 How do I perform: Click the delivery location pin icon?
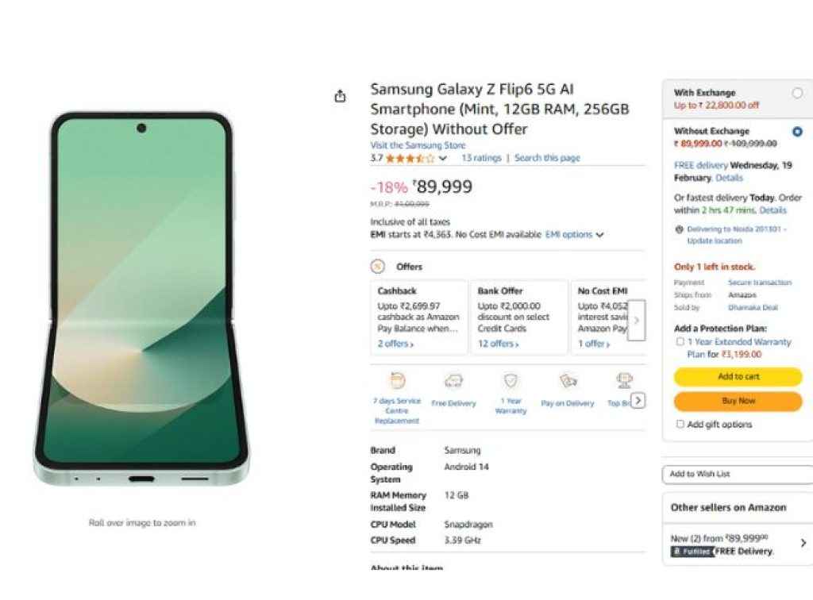click(679, 229)
